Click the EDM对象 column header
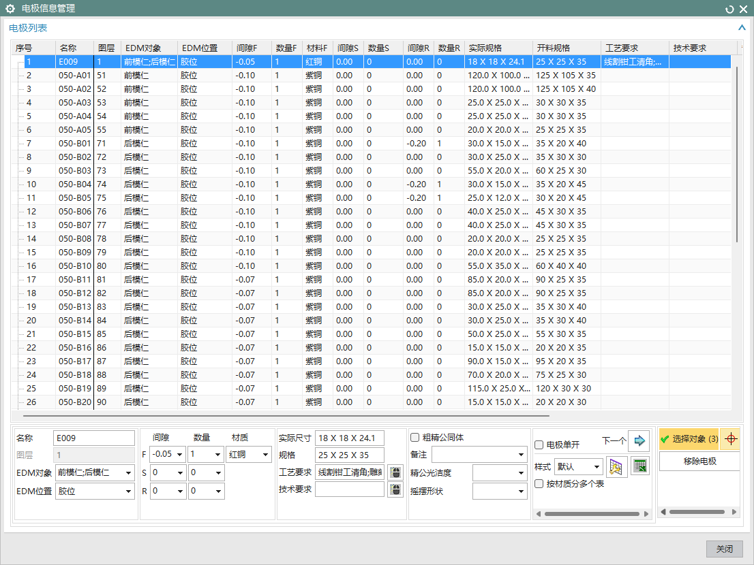Viewport: 754px width, 565px height. tap(149, 48)
